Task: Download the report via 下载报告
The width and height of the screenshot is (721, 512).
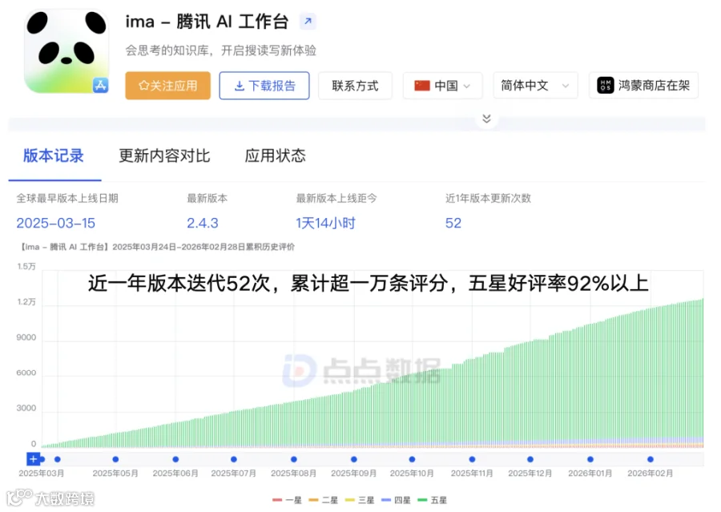Action: coord(264,86)
